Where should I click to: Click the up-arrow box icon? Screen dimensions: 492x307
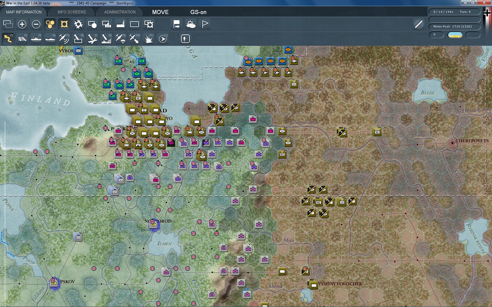(185, 39)
